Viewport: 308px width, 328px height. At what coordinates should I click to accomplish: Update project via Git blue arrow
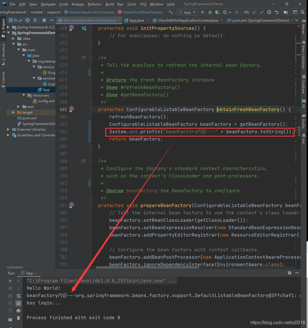coord(254,12)
